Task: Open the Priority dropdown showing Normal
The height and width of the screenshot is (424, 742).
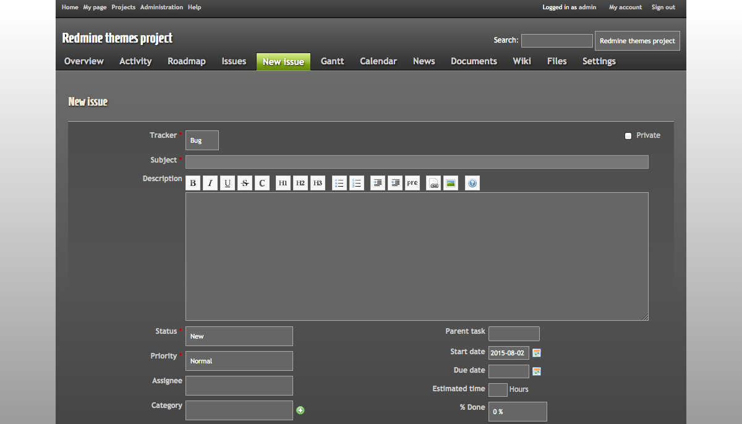Action: tap(239, 361)
